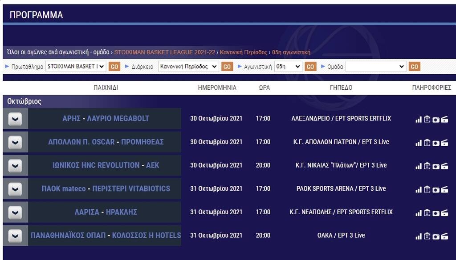This screenshot has height=260, width=456.
Task: Open ΑΠΟΛΛΩΝ Π. OSCAR team link
Action: pos(81,142)
